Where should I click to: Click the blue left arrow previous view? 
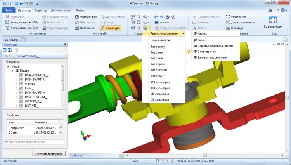tap(156, 17)
